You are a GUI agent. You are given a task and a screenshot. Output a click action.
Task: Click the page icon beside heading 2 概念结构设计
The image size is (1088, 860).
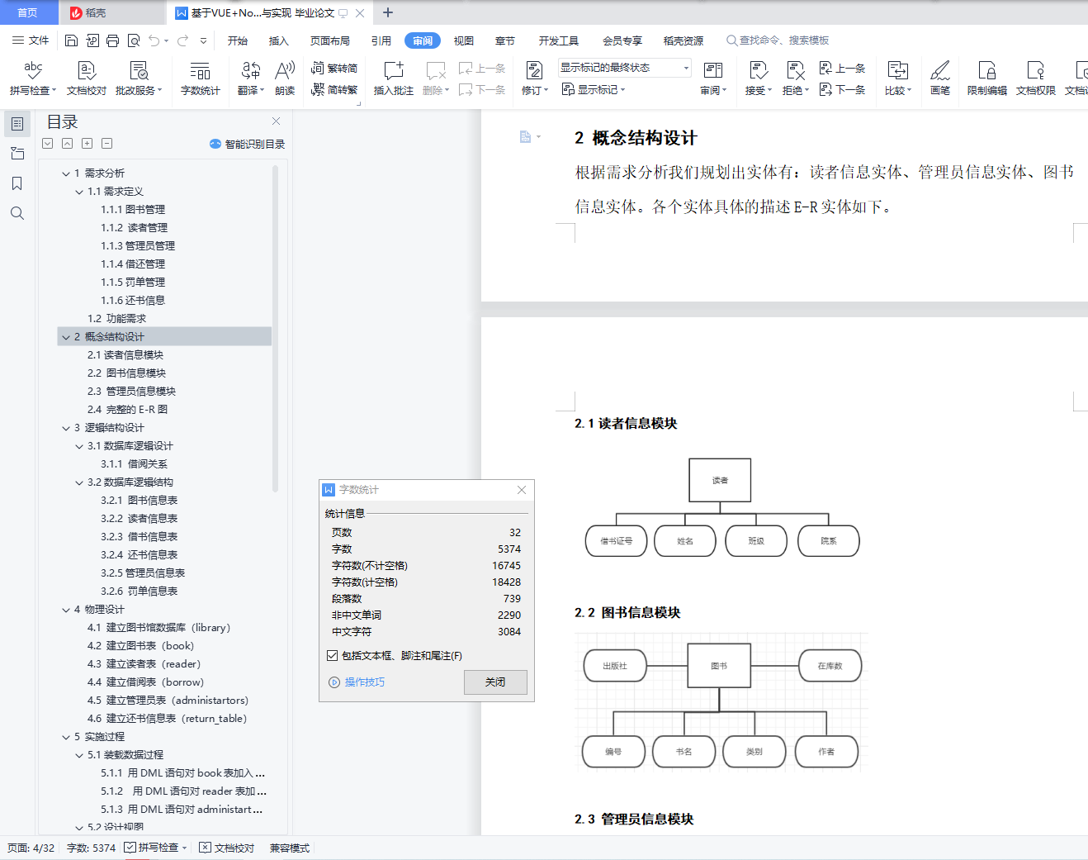click(x=525, y=137)
